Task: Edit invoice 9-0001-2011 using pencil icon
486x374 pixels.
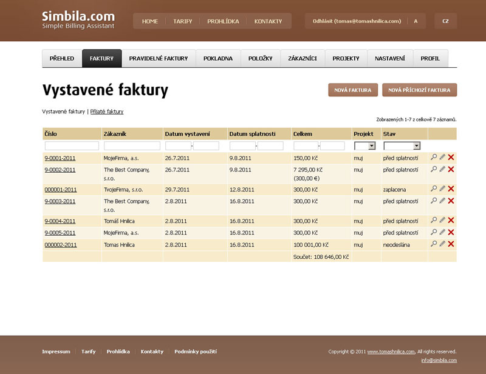Action: (x=442, y=158)
